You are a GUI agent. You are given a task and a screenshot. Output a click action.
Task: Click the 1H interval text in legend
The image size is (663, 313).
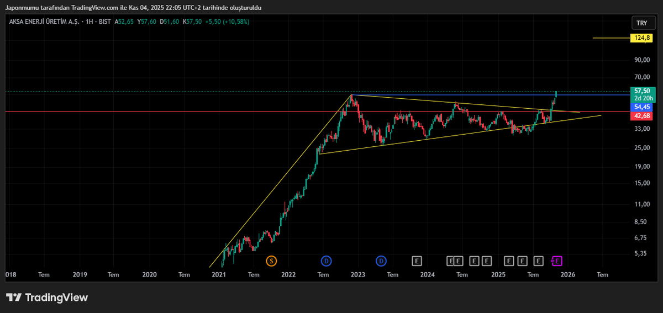(x=89, y=22)
